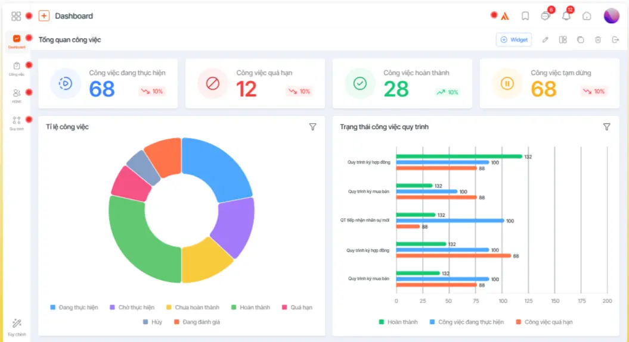Toggle Chờ thực hiện legend item
629x342 pixels.
pos(132,307)
